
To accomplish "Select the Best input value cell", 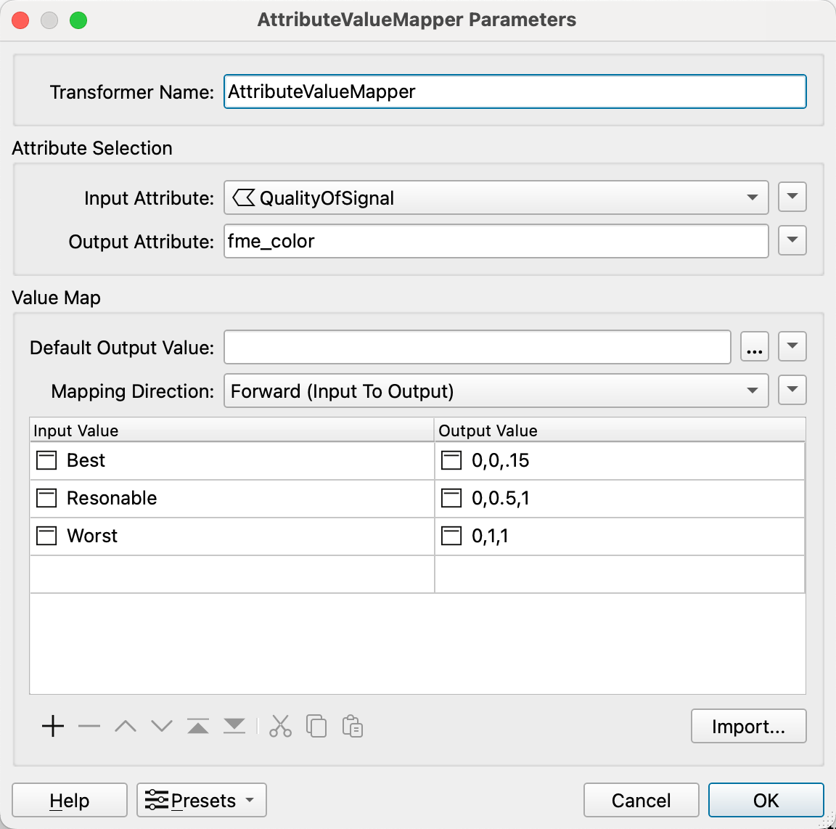I will coord(232,460).
